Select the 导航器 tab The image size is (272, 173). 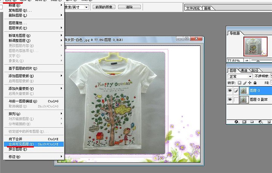click(x=235, y=33)
